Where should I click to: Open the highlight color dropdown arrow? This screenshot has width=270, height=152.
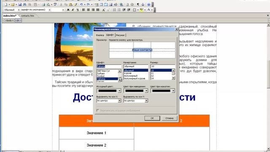pos(145,10)
